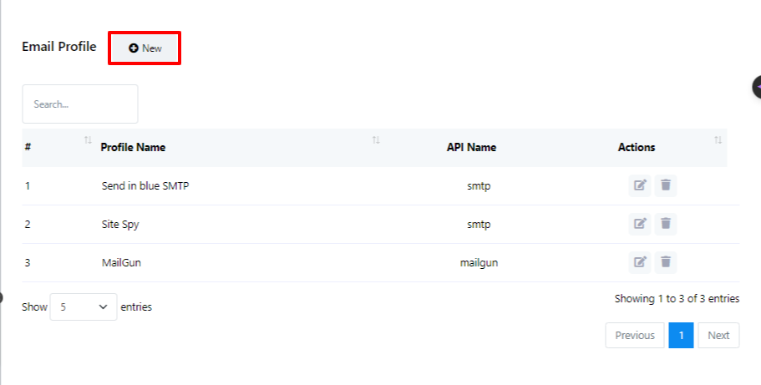Go to Previous page

(635, 336)
